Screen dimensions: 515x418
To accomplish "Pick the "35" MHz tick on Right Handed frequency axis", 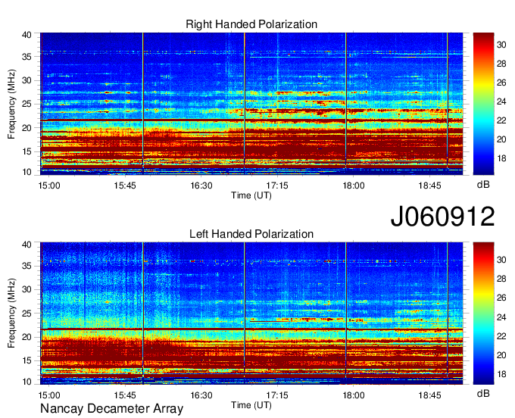I will click(27, 57).
